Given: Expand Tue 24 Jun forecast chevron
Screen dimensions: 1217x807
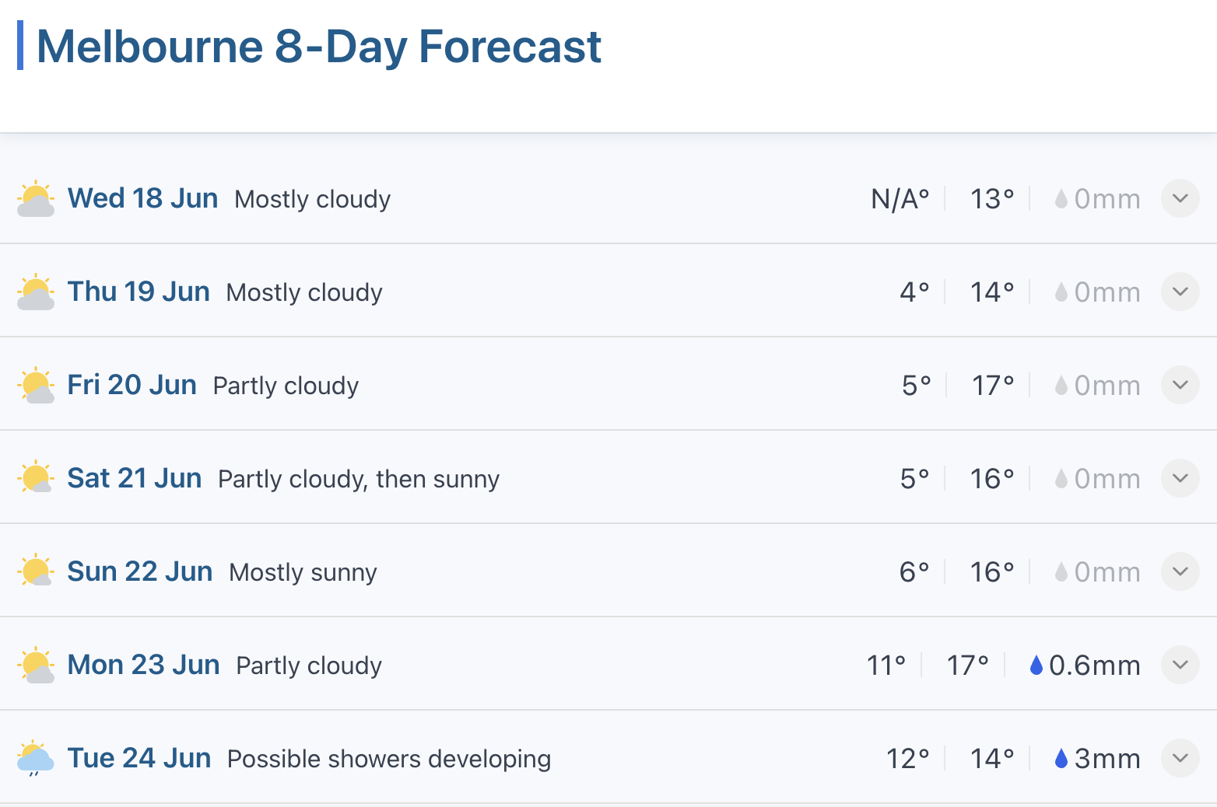Looking at the screenshot, I should point(1180,758).
